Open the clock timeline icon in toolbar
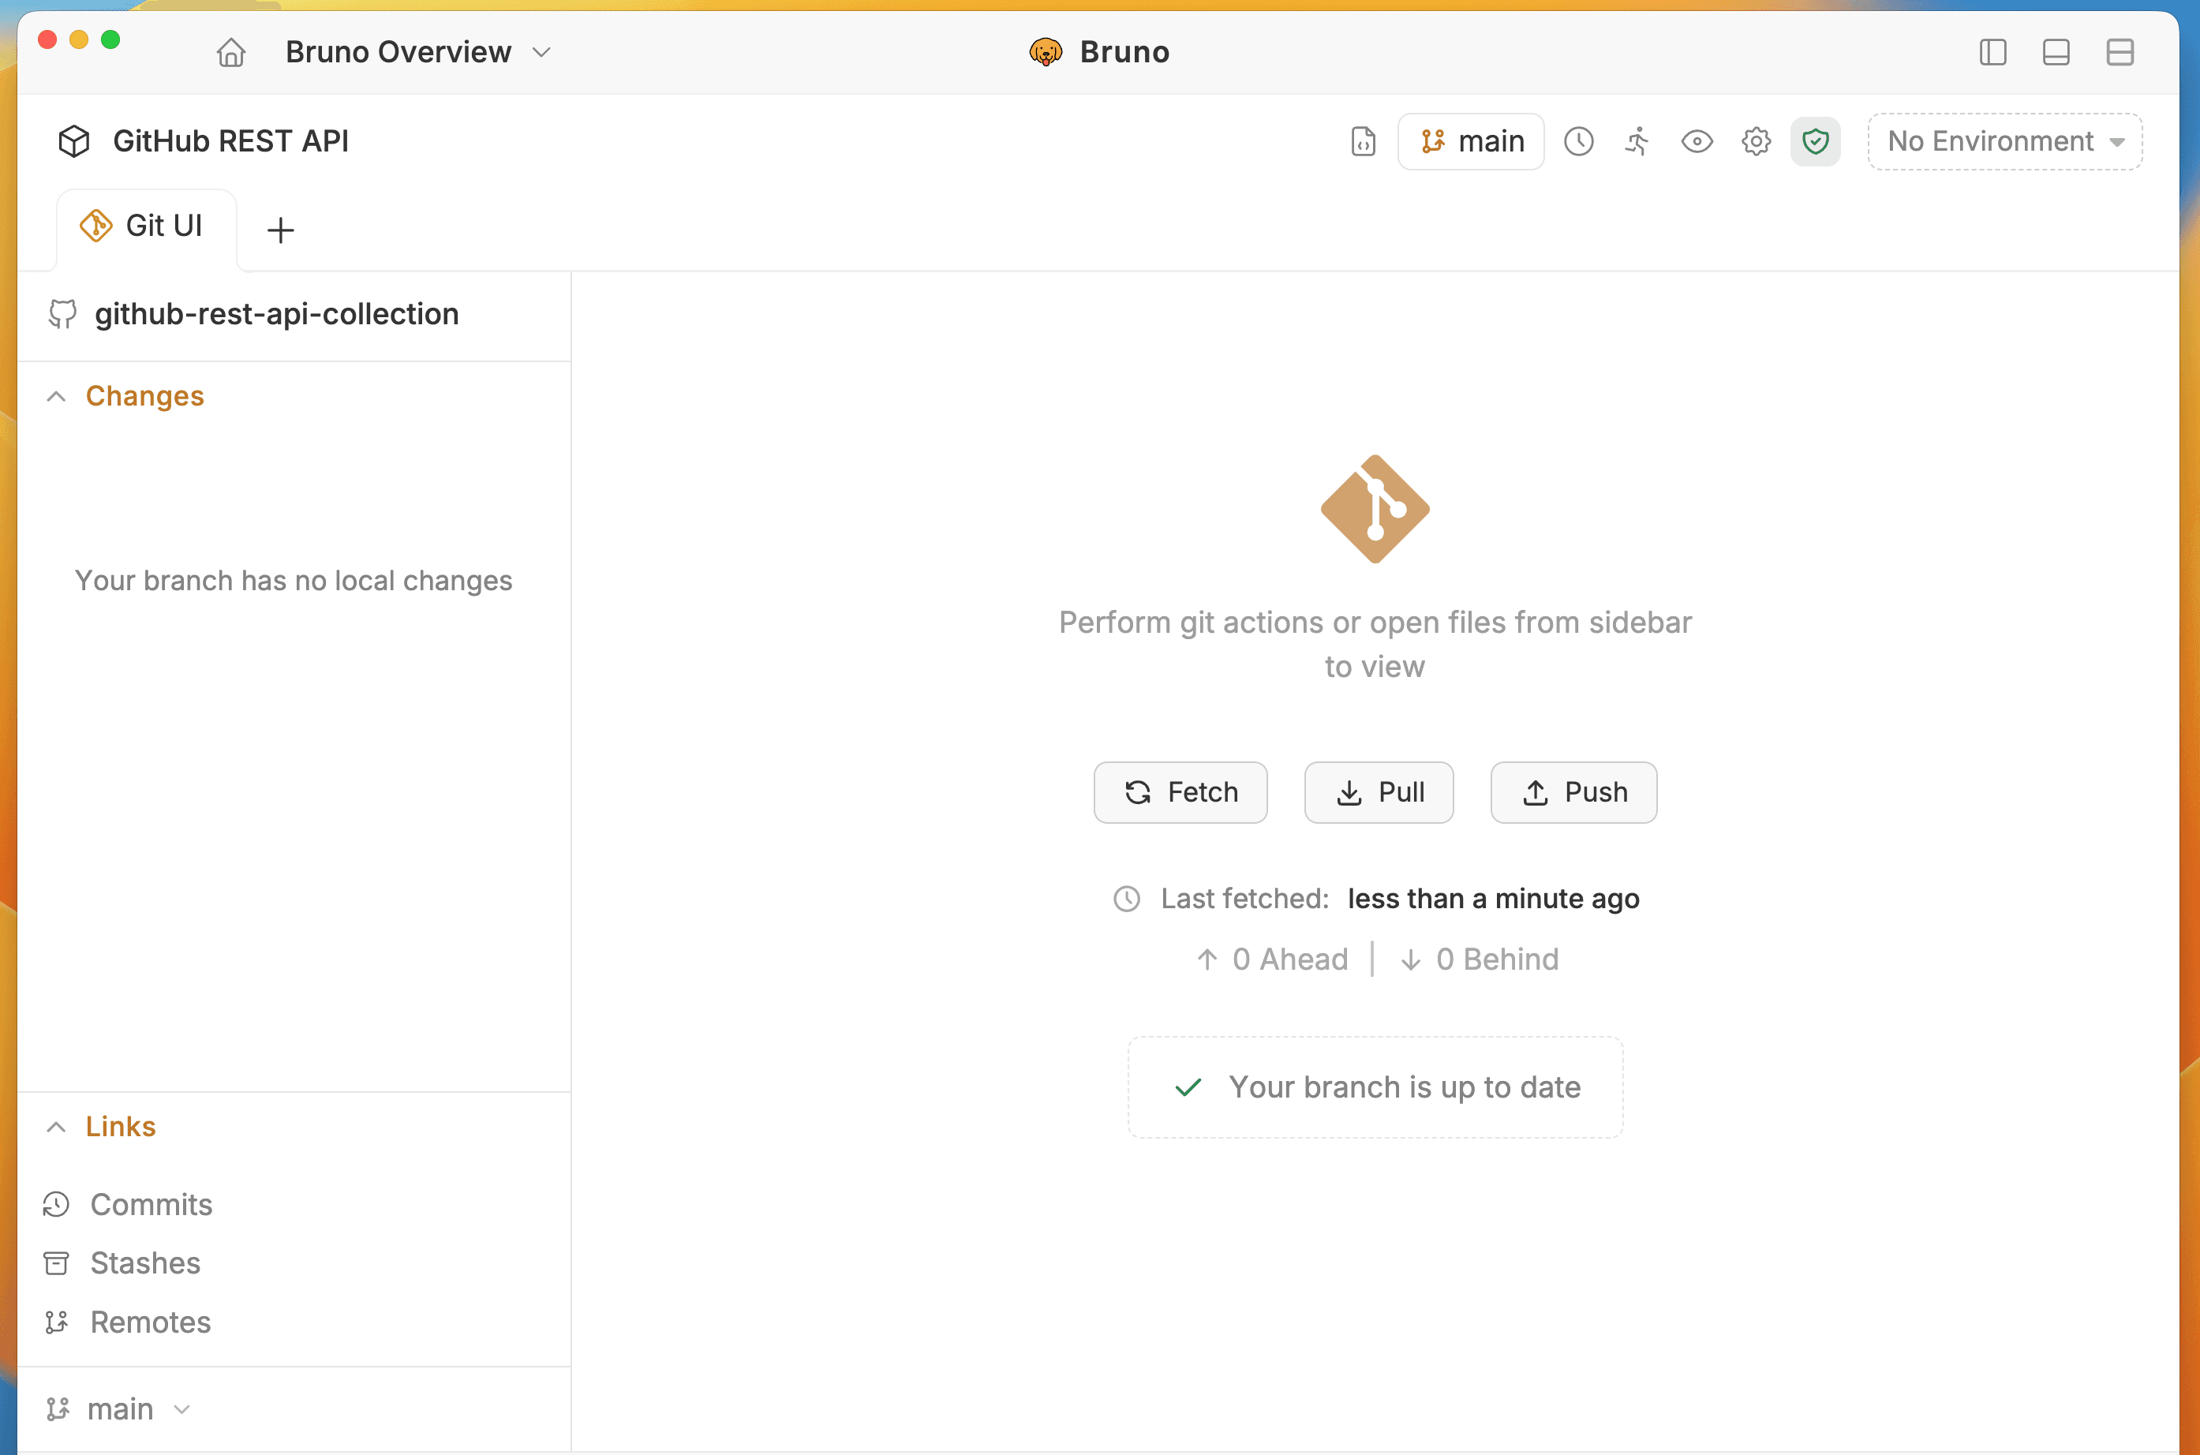This screenshot has width=2200, height=1455. [1578, 142]
